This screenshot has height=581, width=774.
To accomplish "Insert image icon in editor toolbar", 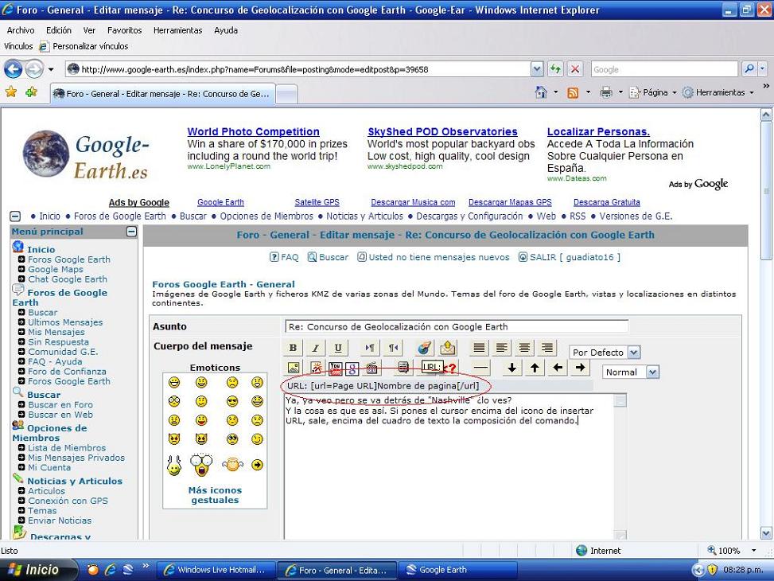I will point(293,368).
